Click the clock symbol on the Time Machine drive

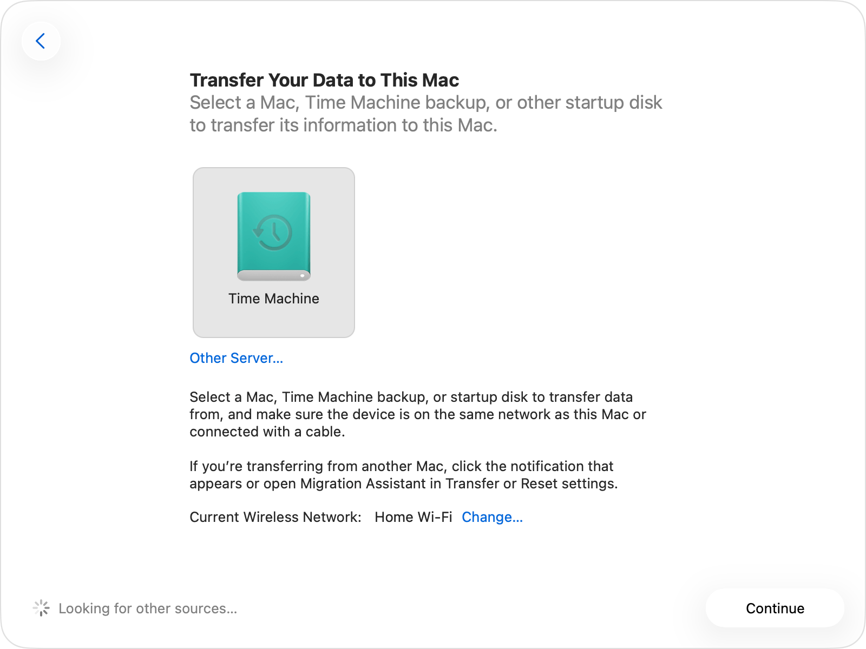click(273, 233)
